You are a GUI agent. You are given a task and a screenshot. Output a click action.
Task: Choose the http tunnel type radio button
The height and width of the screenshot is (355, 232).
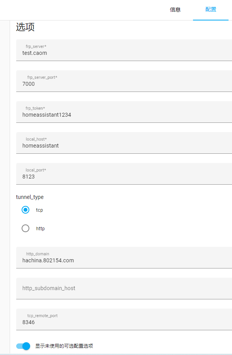coord(25,228)
